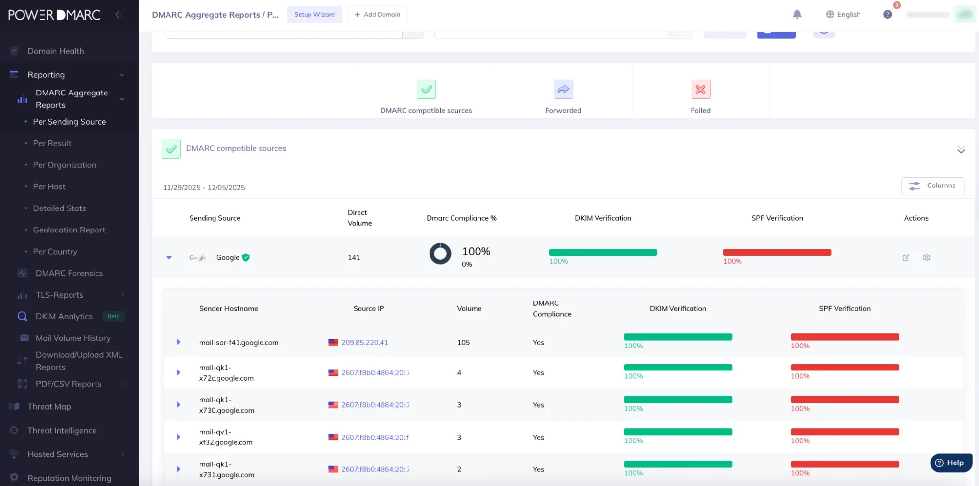
Task: Open settings gear in Google row
Action: pyautogui.click(x=926, y=257)
